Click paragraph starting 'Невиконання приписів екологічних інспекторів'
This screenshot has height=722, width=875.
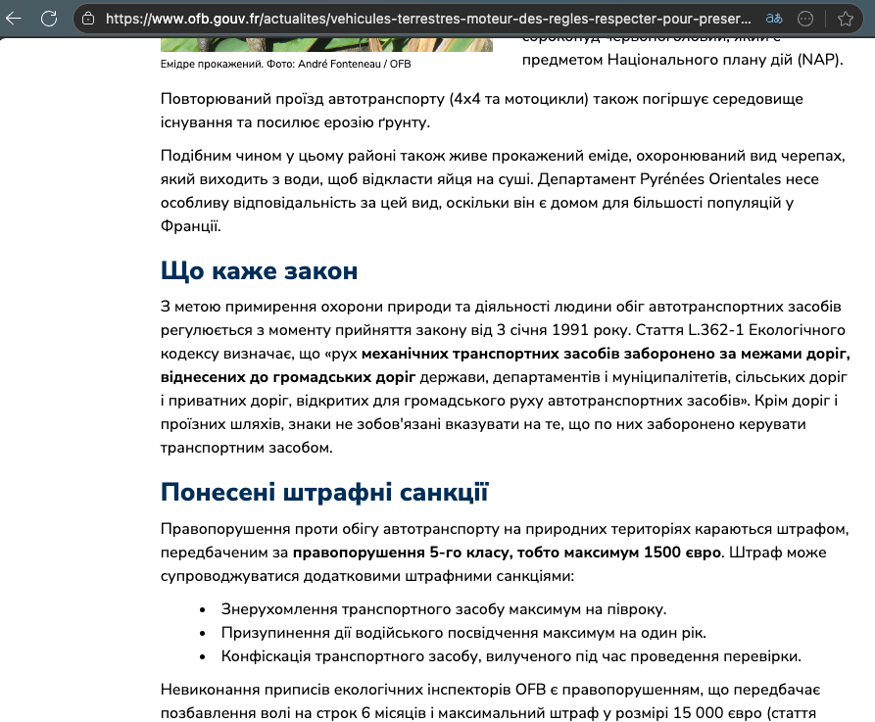(491, 701)
